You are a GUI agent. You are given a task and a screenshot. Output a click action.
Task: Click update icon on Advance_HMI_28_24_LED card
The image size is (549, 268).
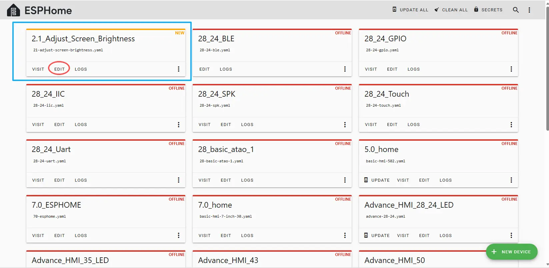366,235
